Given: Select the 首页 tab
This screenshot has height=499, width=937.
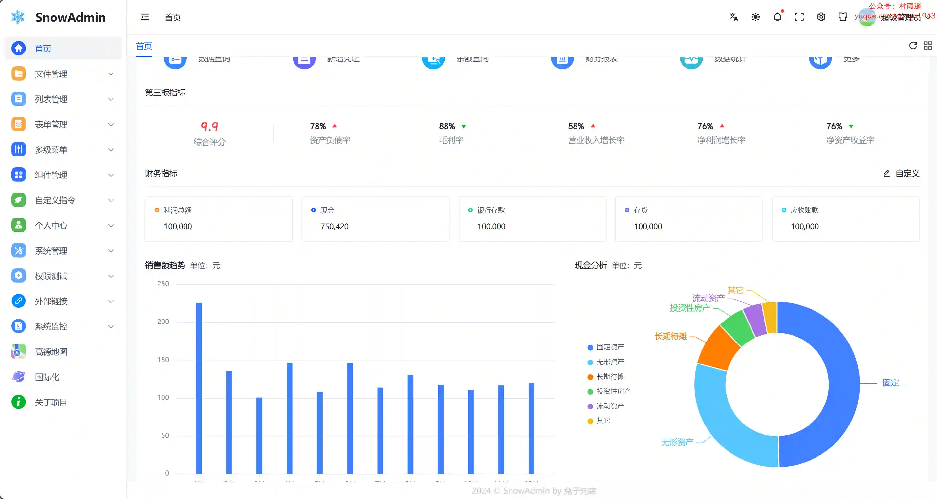Looking at the screenshot, I should coord(144,46).
